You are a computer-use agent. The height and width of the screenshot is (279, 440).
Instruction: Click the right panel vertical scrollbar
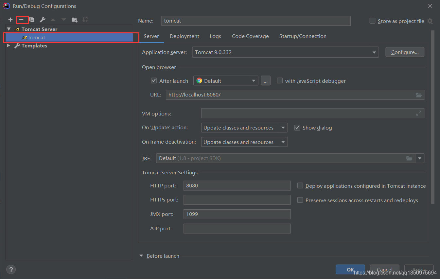tap(433, 117)
